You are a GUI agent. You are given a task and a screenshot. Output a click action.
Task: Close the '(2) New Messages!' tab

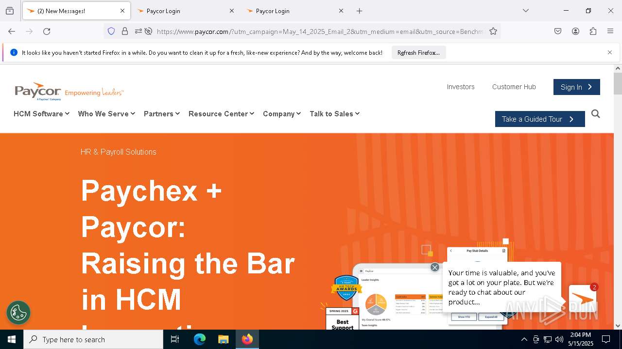pos(122,11)
